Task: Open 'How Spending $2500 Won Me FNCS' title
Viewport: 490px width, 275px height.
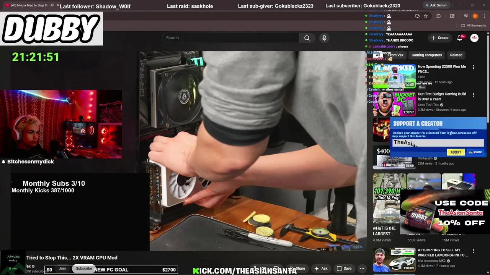Action: click(x=442, y=69)
